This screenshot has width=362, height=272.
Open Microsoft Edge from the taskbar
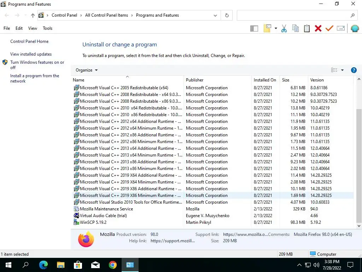tap(43, 265)
